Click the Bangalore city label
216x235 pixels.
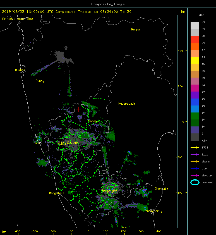click(110, 191)
